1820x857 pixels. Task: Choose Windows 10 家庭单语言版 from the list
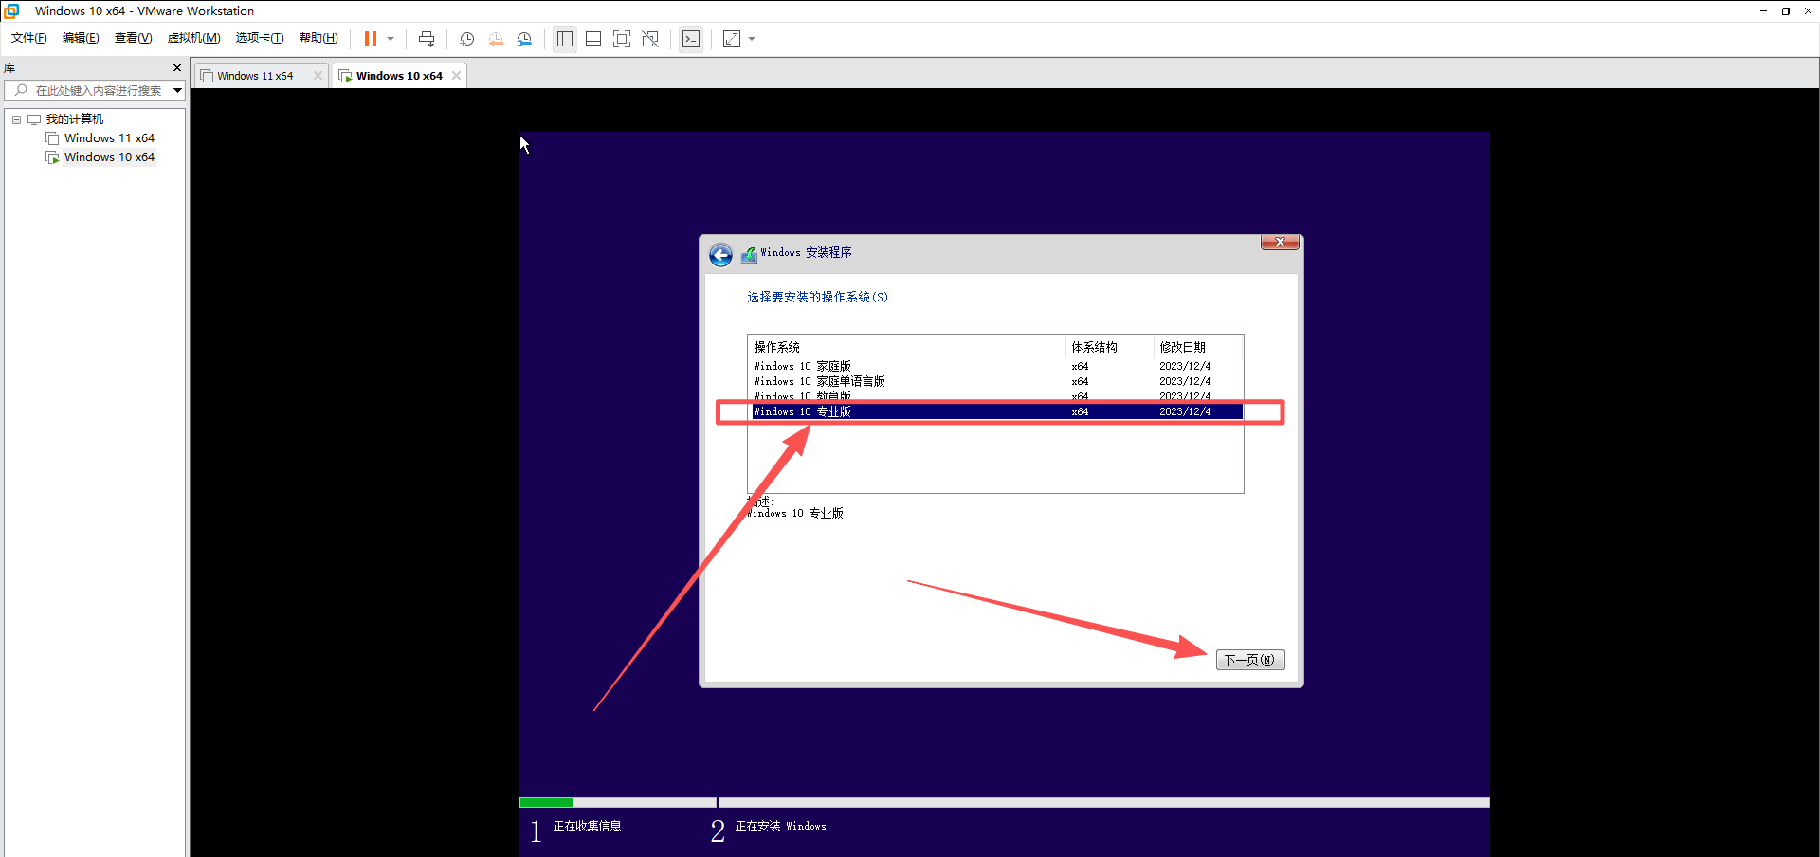tap(995, 381)
